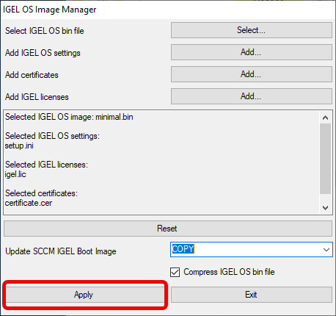Click the Exit button
The width and height of the screenshot is (336, 316).
pos(252,295)
